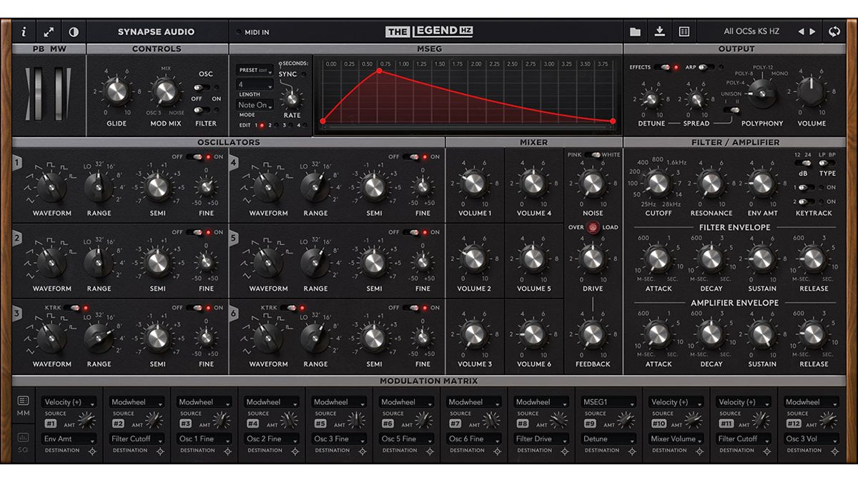The width and height of the screenshot is (858, 482).
Task: Toggle oscillator 3 KTRK switch
Action: pos(71,308)
